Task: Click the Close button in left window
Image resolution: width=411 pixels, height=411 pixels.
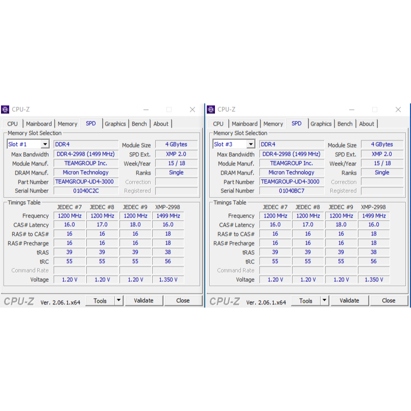Action: pos(183,301)
